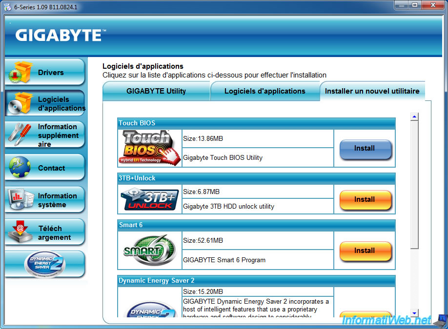Click the Smart 6 logo image
Viewport: 448px width, 329px height.
(x=150, y=250)
